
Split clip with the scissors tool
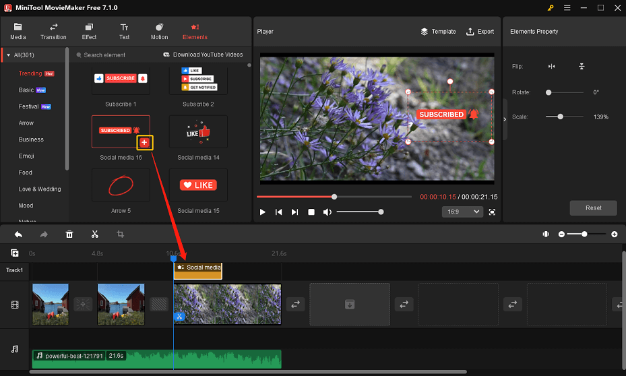pyautogui.click(x=94, y=234)
